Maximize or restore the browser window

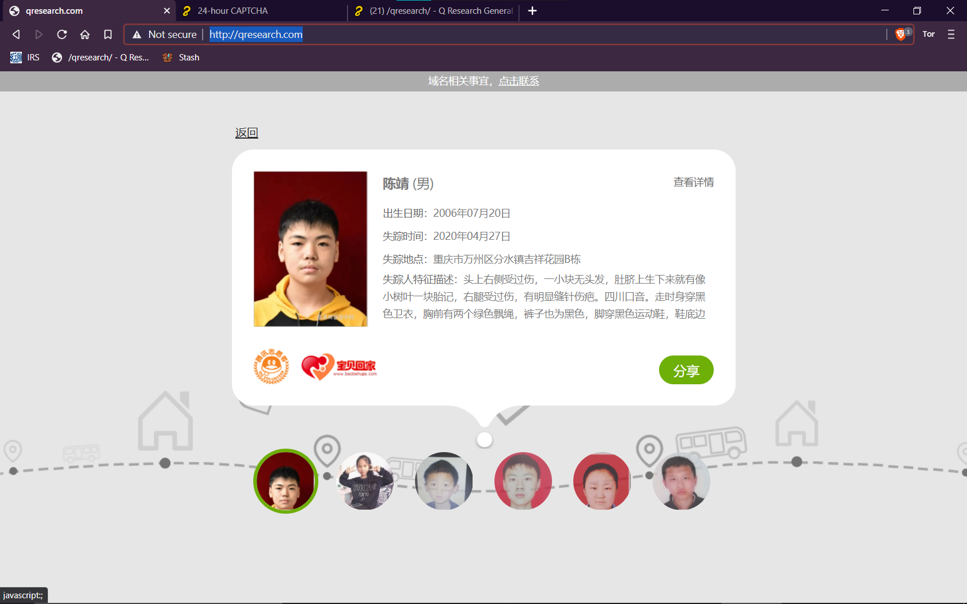coord(917,11)
